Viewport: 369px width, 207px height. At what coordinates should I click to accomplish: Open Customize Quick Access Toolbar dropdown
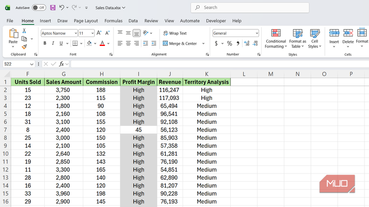coord(86,8)
